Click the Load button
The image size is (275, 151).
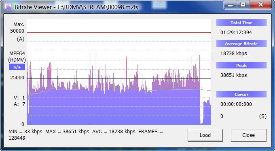point(205,135)
